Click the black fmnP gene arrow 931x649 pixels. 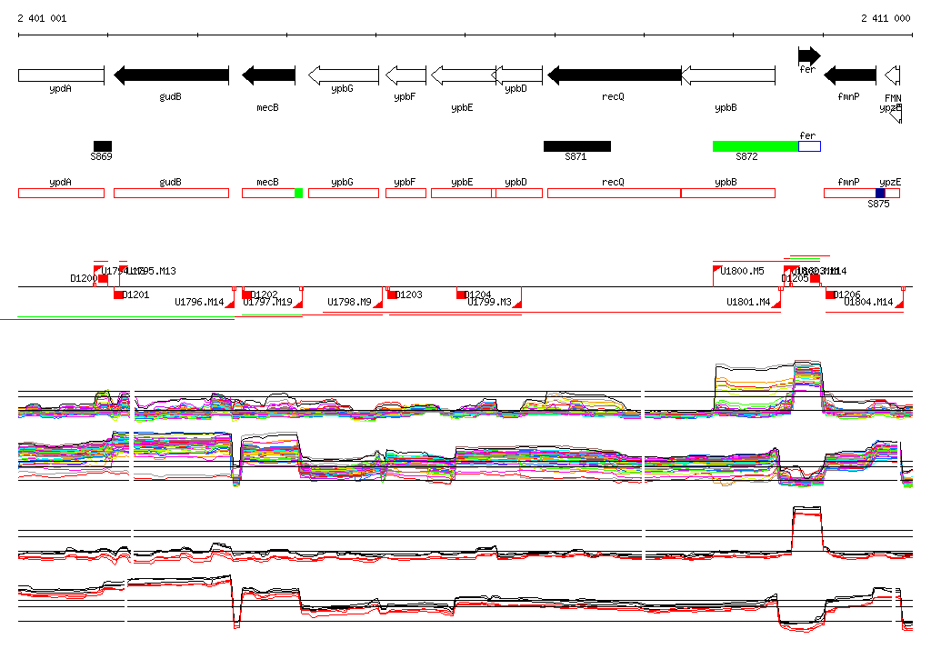click(x=850, y=75)
